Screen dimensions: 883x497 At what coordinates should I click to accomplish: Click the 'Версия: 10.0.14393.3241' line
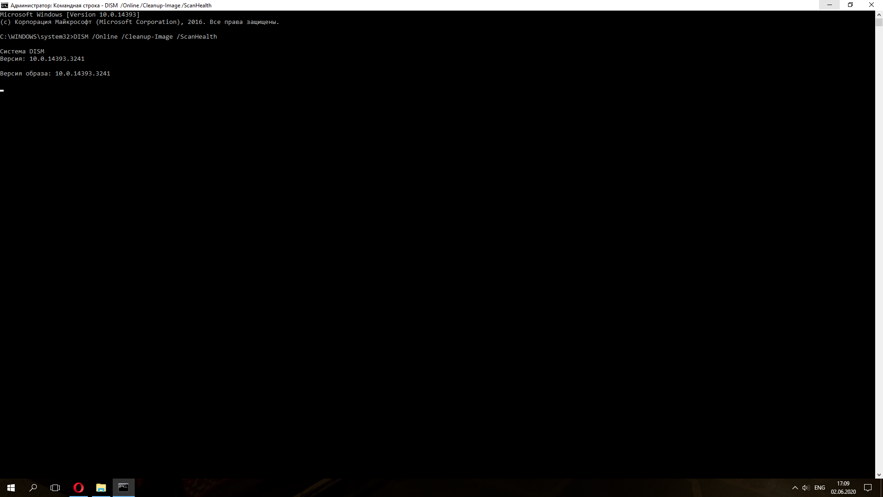42,59
